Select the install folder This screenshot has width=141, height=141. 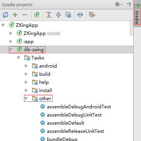(x=42, y=91)
